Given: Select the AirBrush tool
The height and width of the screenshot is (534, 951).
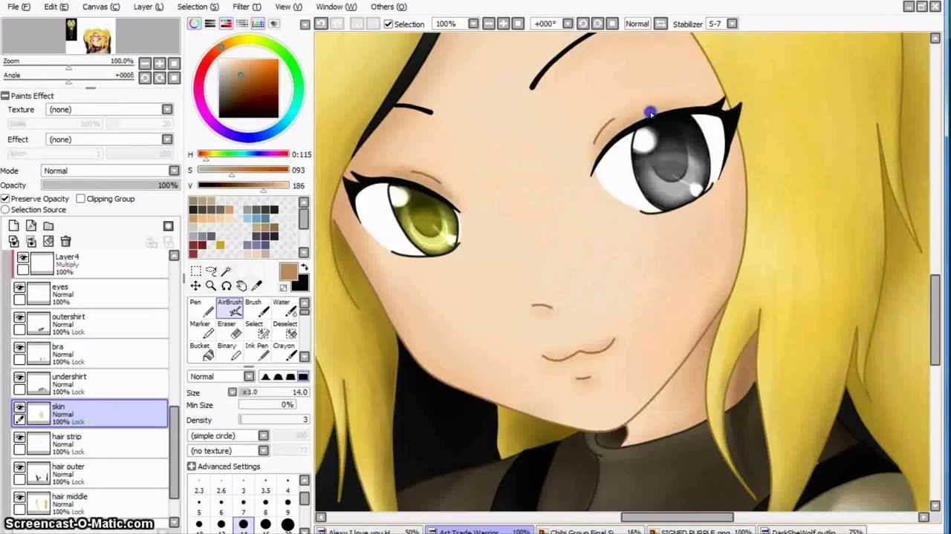Looking at the screenshot, I should coord(230,308).
